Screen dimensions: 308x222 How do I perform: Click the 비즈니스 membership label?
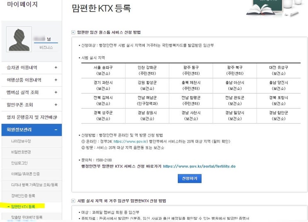pyautogui.click(x=46, y=48)
